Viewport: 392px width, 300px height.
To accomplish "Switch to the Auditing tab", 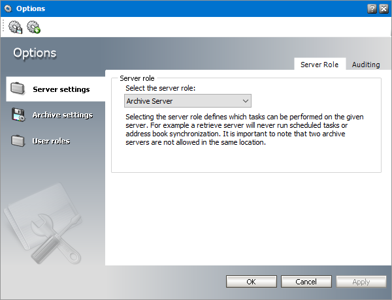I will [366, 65].
